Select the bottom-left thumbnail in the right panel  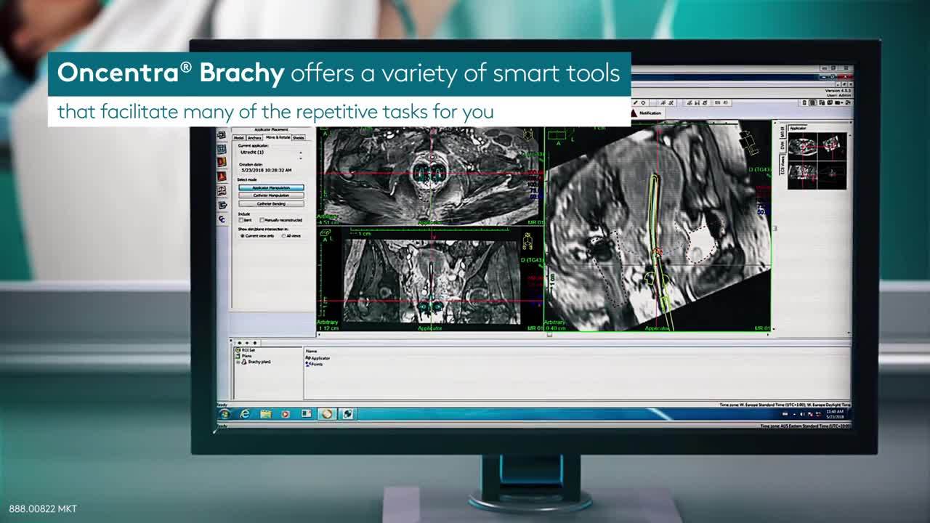(x=802, y=174)
